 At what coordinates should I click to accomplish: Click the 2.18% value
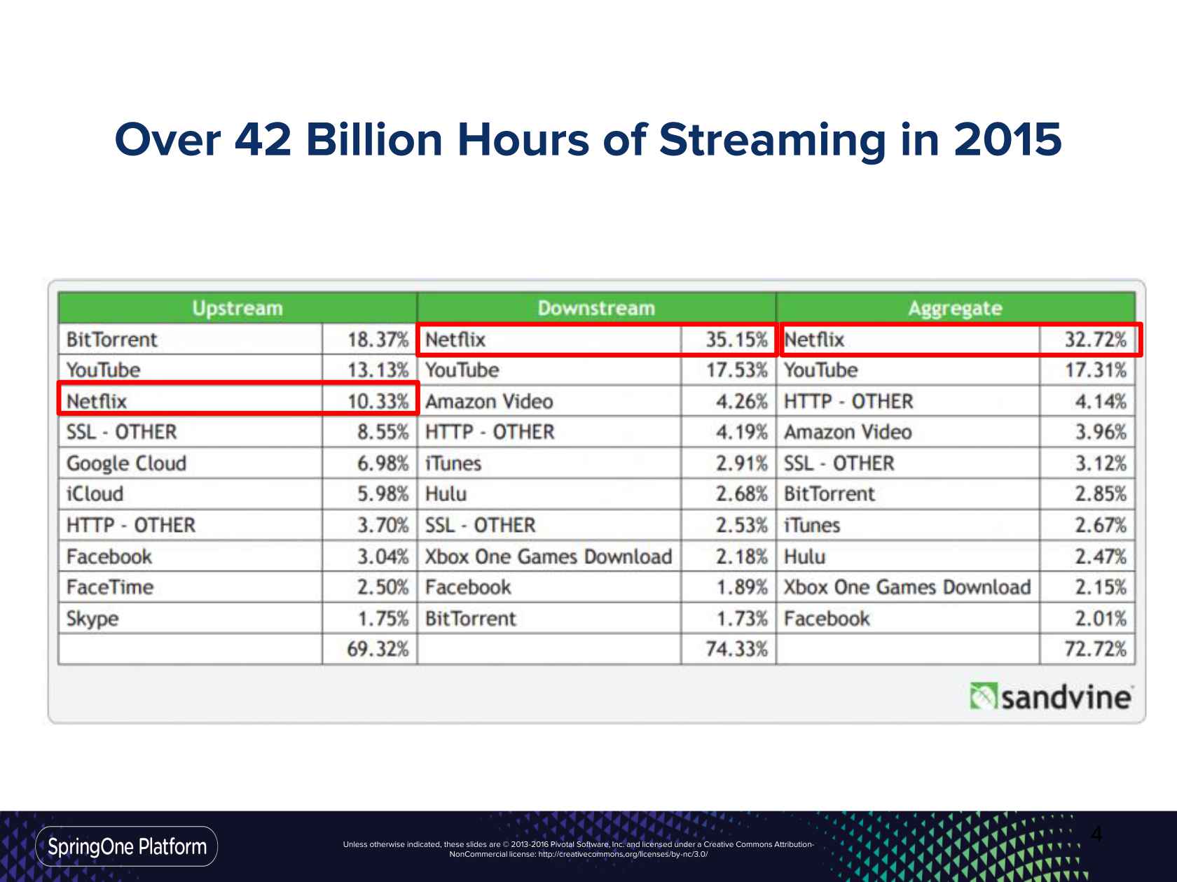741,556
